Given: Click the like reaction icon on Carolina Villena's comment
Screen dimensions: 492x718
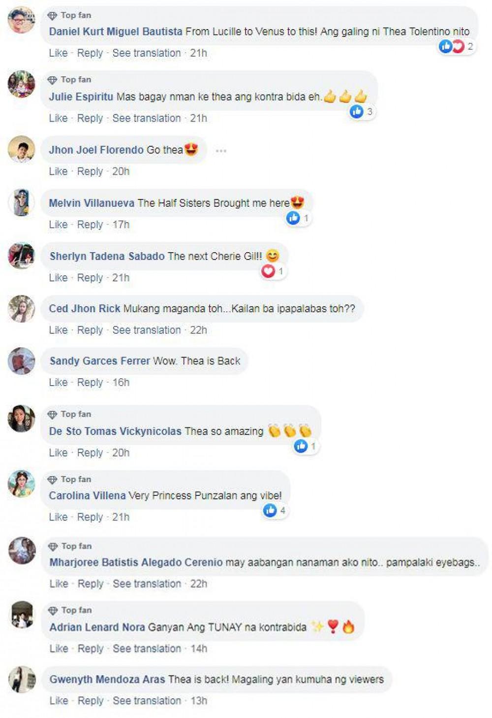Looking at the screenshot, I should click(270, 510).
